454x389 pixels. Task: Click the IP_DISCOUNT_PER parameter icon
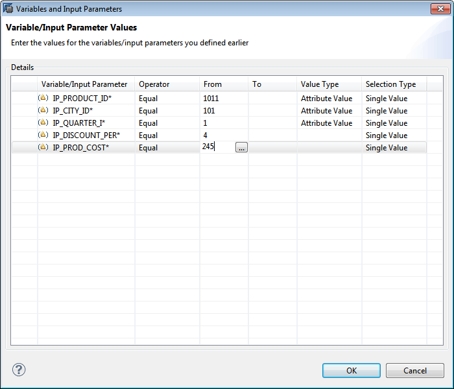click(x=43, y=135)
